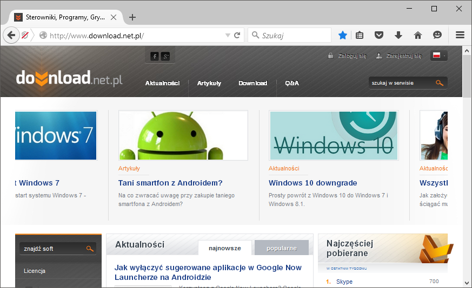Click the Zarejestruj się register link

click(x=404, y=56)
